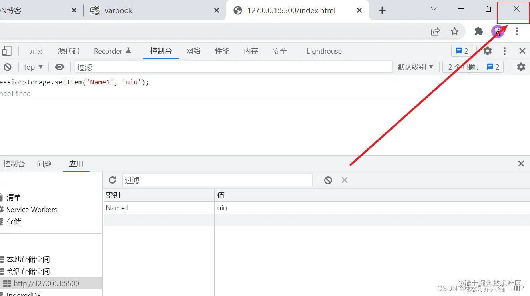Open the 源代码 panel tab
Image resolution: width=530 pixels, height=296 pixels.
point(68,51)
